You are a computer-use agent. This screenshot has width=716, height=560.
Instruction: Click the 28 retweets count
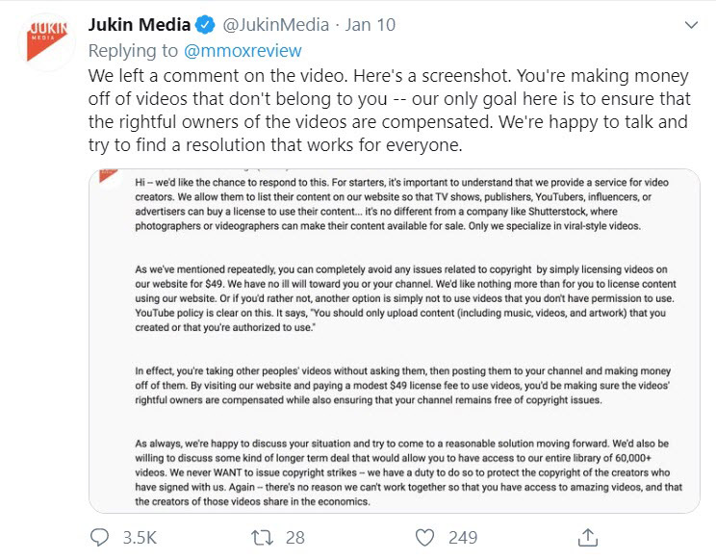click(x=295, y=537)
